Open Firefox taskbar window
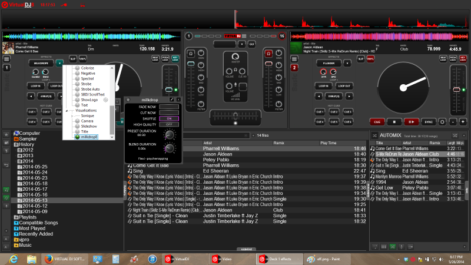This screenshot has height=265, width=471. pos(65,259)
